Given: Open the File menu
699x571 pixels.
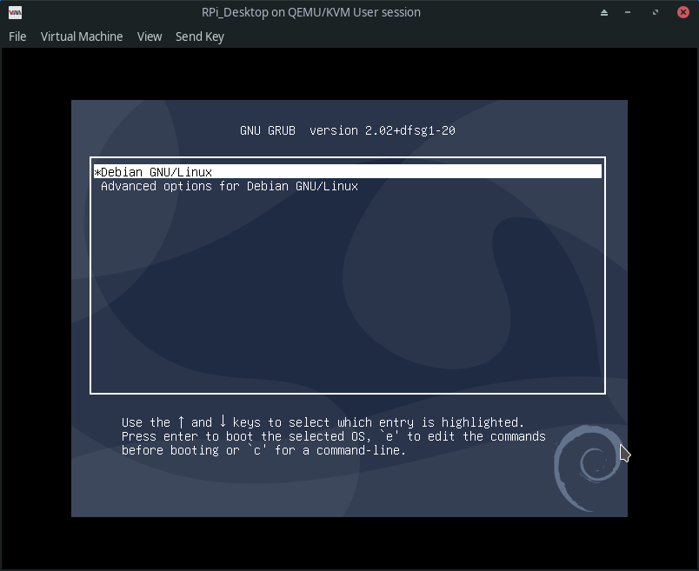Looking at the screenshot, I should click(17, 37).
